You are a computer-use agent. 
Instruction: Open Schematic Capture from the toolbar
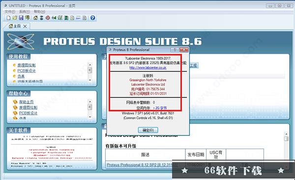click(42, 18)
